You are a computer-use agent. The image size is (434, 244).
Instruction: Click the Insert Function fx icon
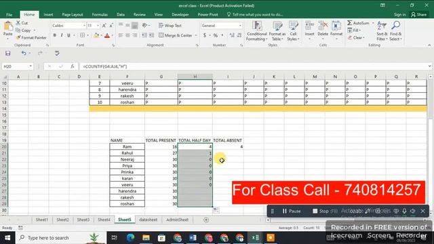[x=73, y=66]
